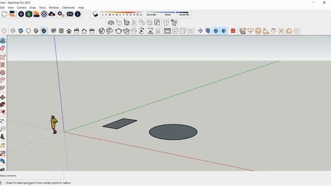Add a V-Ray omni light

(x=281, y=31)
